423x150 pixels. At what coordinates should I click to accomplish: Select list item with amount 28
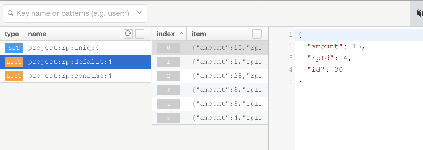tap(227, 76)
